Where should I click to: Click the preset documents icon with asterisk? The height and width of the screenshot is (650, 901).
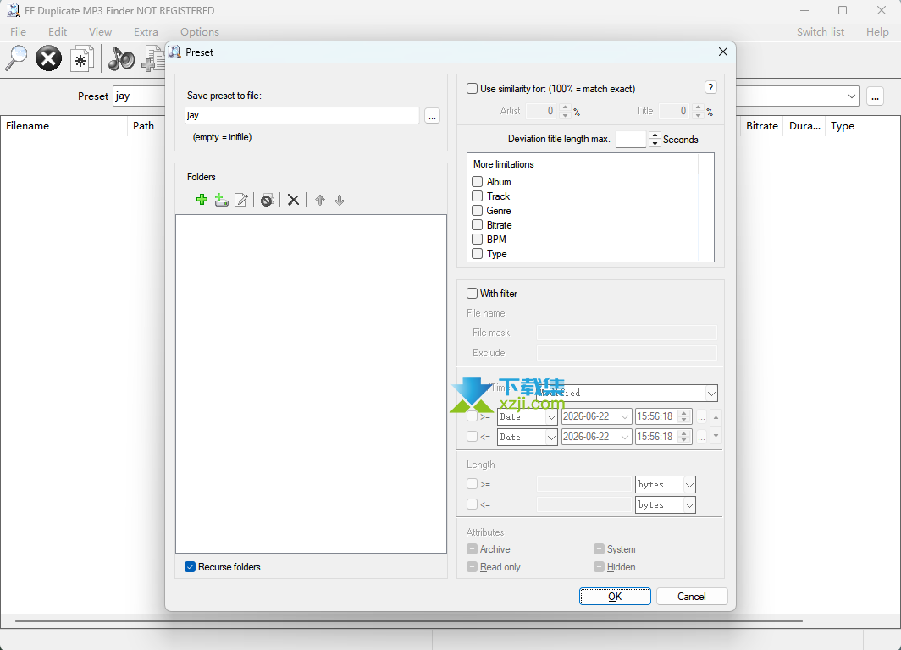tap(81, 58)
